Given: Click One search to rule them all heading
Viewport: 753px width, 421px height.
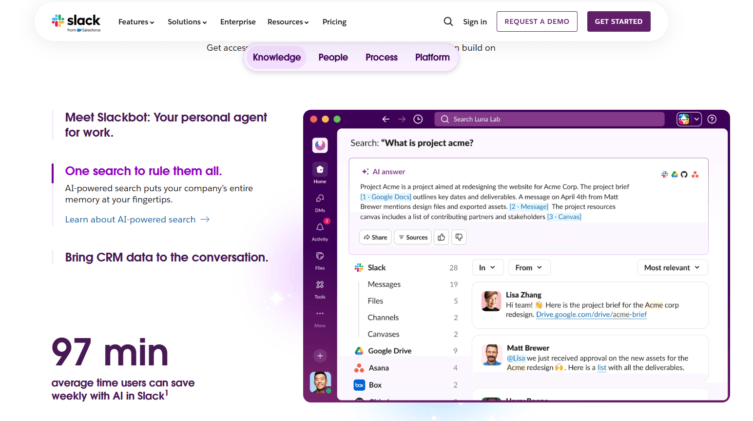Looking at the screenshot, I should click(143, 171).
